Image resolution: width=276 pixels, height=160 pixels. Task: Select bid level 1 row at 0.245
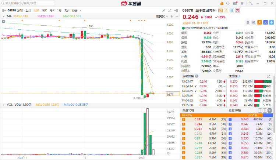[204, 120]
